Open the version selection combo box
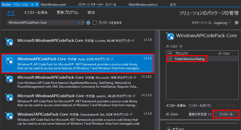Screen dimensions: 241x130 [200, 114]
